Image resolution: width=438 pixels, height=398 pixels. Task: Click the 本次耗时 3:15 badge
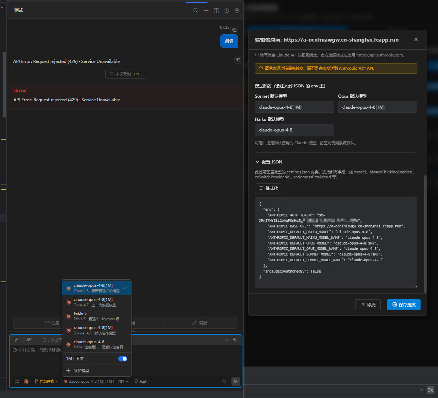[125, 74]
